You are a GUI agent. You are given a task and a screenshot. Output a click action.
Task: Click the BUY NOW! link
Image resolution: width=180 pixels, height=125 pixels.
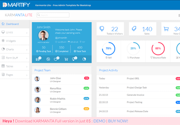pyautogui.click(x=118, y=121)
